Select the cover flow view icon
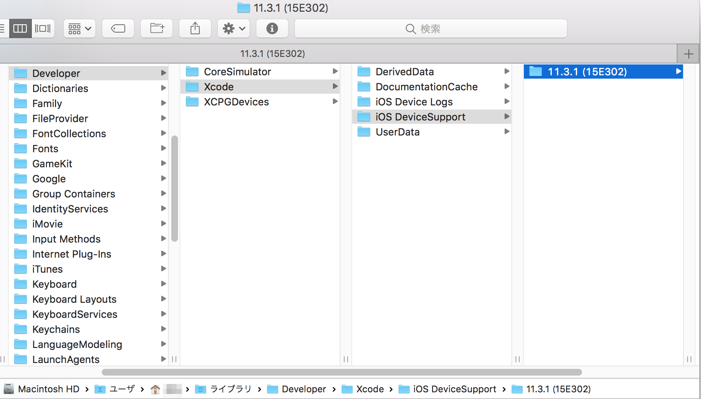This screenshot has width=701, height=399. click(x=43, y=28)
